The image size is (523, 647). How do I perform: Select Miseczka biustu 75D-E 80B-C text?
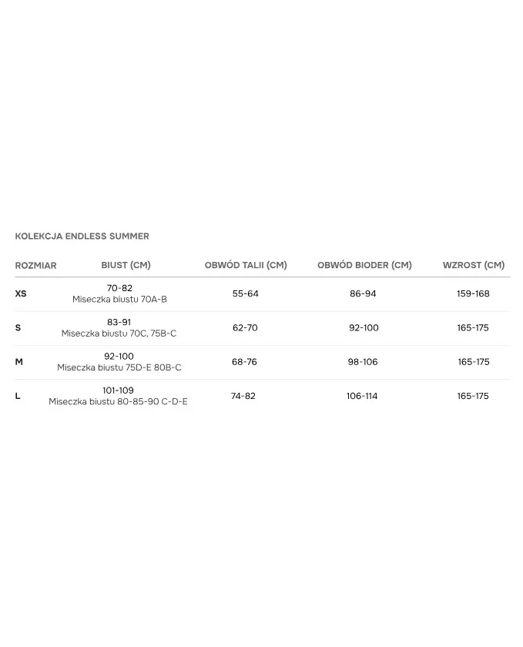click(119, 367)
